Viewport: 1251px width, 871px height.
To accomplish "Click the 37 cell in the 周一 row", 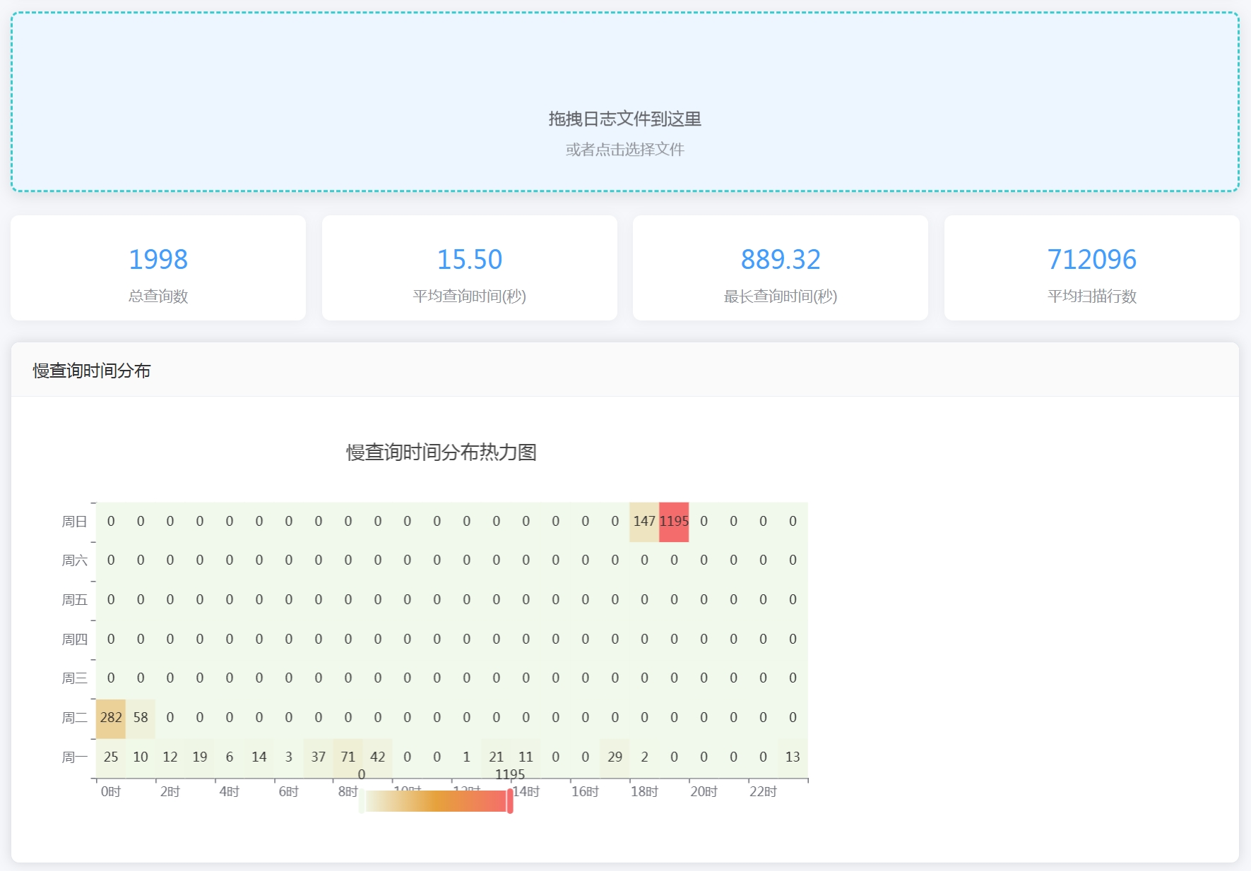I will [x=318, y=757].
